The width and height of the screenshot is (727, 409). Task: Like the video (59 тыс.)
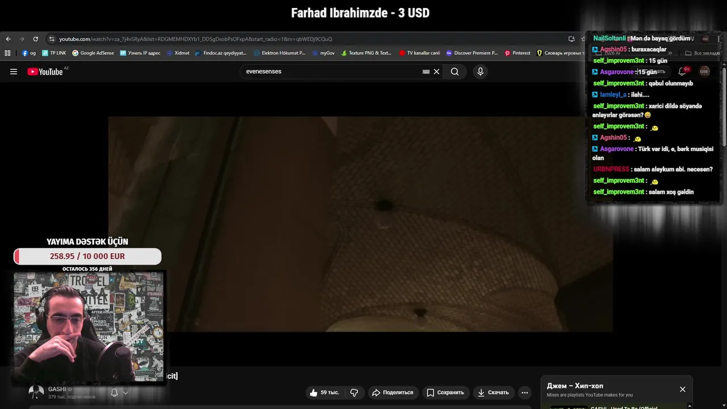[325, 393]
